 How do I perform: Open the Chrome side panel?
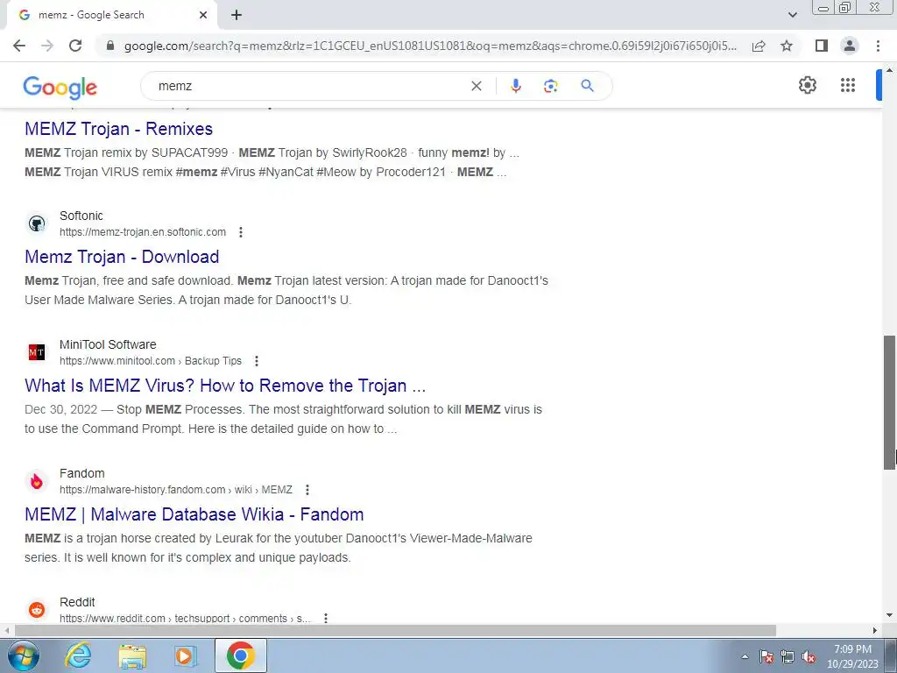pyautogui.click(x=822, y=46)
